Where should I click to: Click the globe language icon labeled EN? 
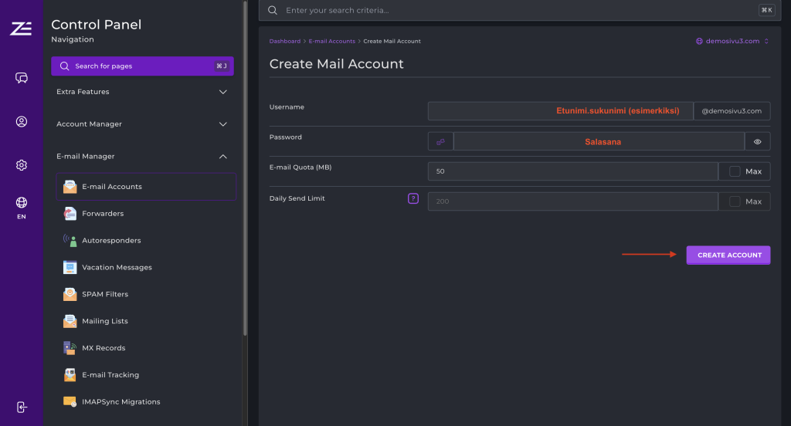click(22, 204)
